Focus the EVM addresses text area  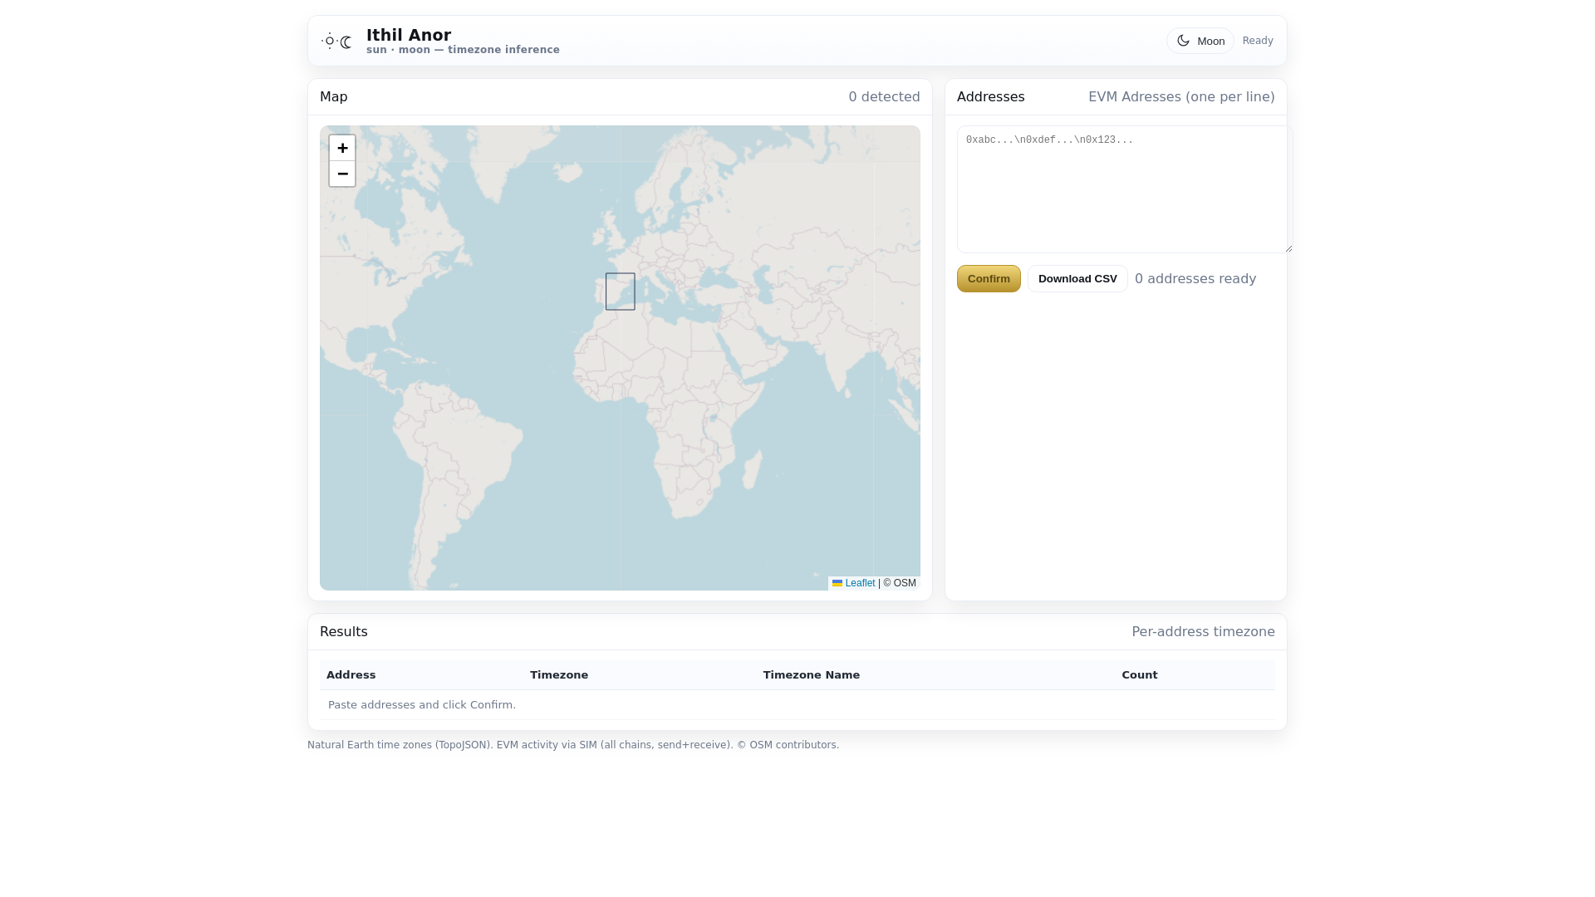1125,189
